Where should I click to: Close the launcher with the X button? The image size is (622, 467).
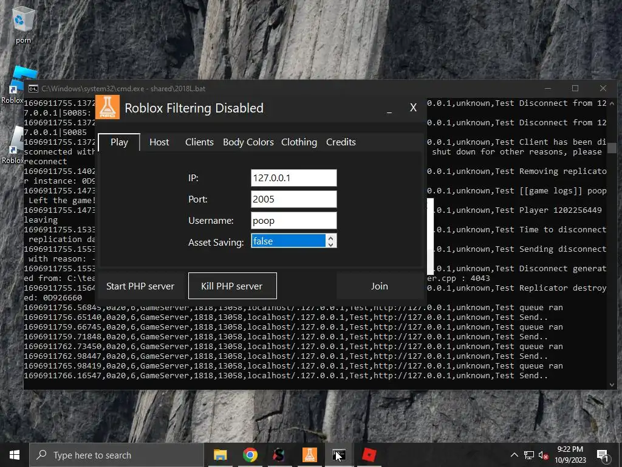[x=413, y=108]
